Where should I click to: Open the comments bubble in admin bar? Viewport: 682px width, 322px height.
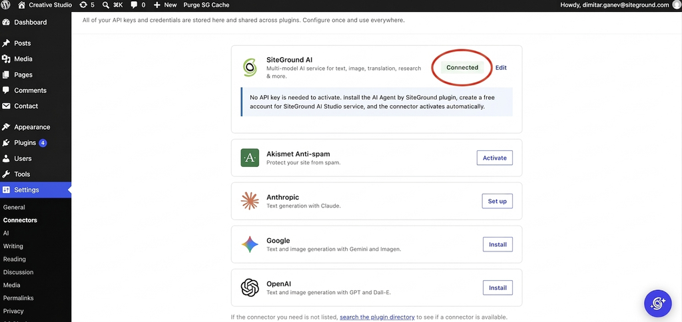pyautogui.click(x=138, y=5)
